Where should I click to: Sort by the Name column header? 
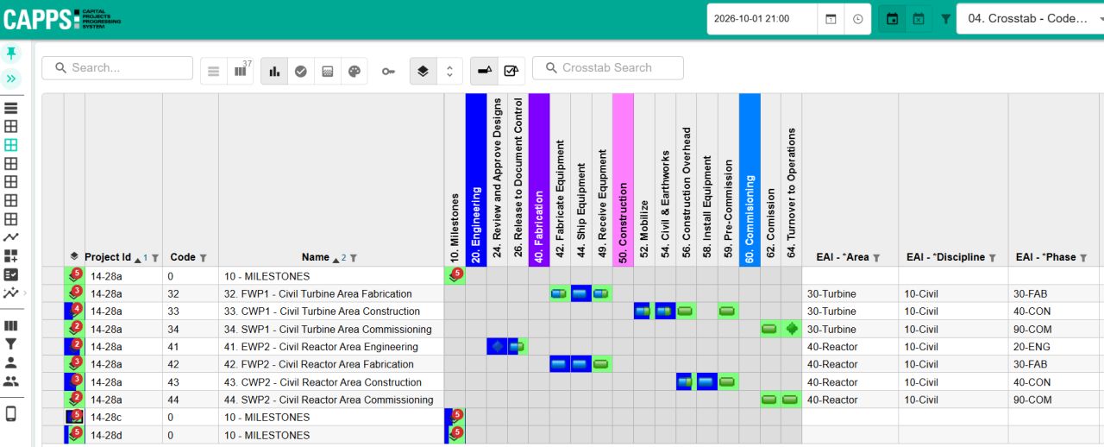pyautogui.click(x=316, y=257)
